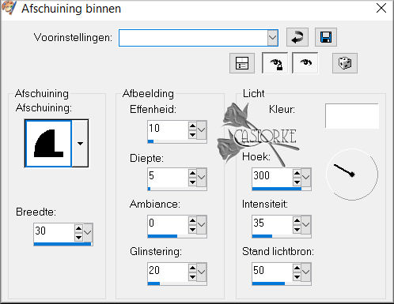394x304 pixels.
Task: Click the Kleur white color swatch
Action: point(352,116)
